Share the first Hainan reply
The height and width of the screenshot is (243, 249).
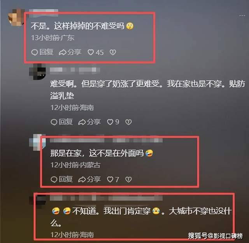[x=89, y=122]
